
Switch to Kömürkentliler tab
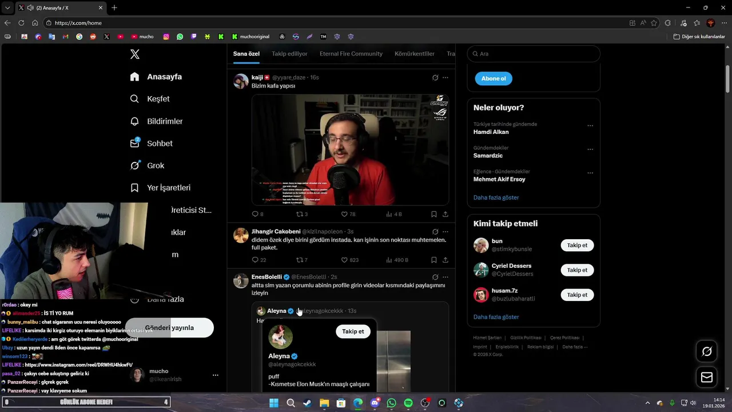pyautogui.click(x=415, y=54)
